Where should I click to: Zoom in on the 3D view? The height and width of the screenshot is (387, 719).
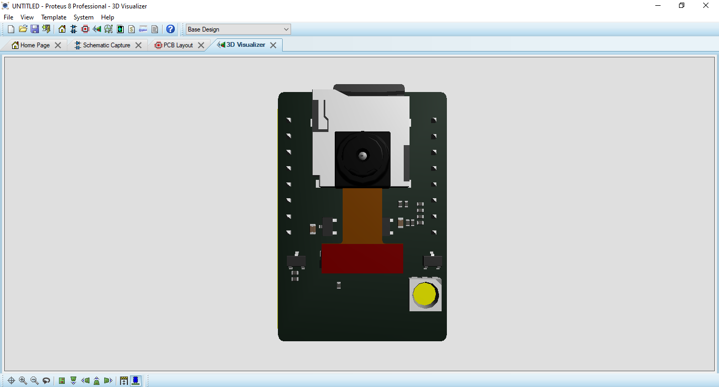pos(23,380)
